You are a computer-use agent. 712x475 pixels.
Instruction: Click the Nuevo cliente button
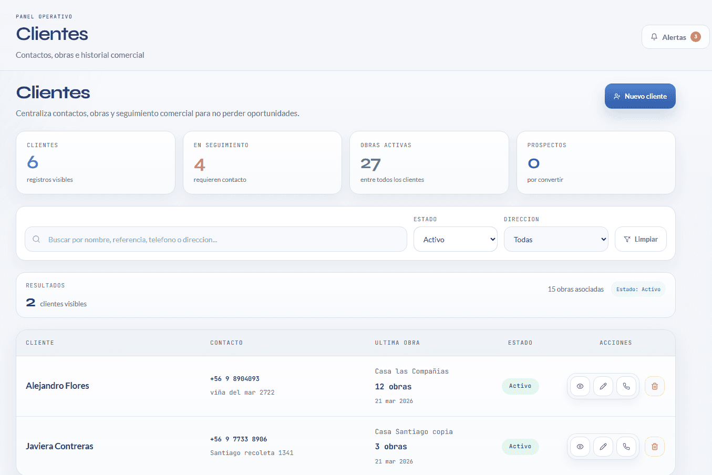click(x=639, y=96)
